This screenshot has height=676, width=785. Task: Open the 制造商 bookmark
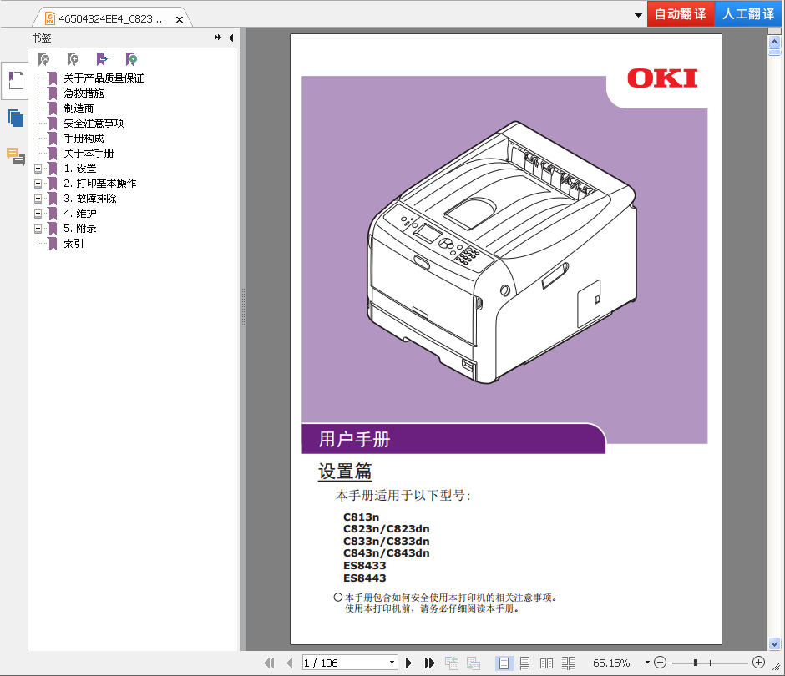[x=78, y=108]
